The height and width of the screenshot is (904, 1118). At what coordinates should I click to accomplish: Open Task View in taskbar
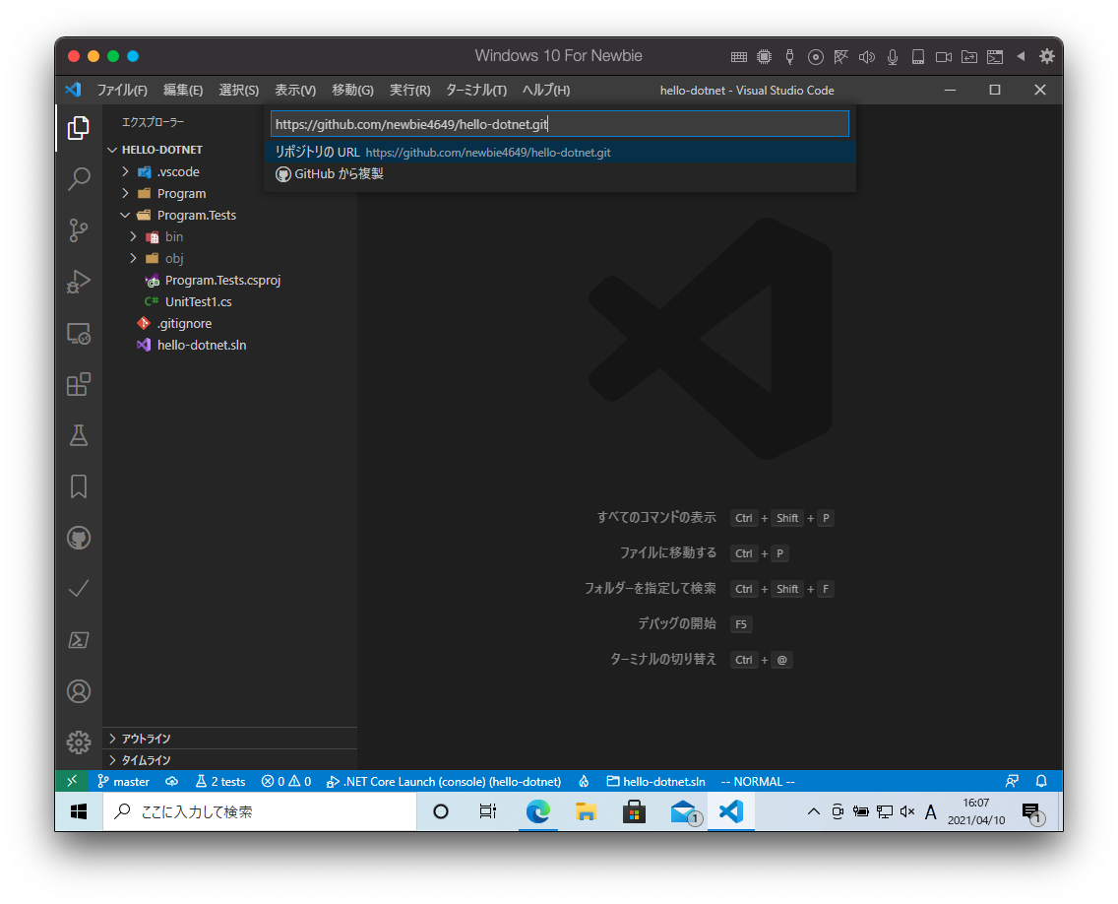click(488, 811)
